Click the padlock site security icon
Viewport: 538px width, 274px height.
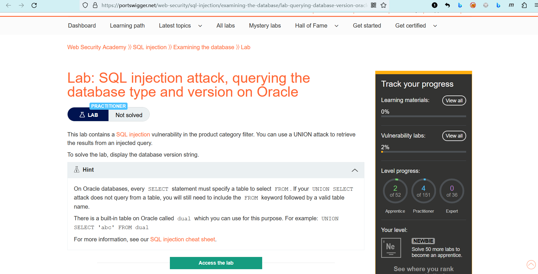[x=95, y=5]
